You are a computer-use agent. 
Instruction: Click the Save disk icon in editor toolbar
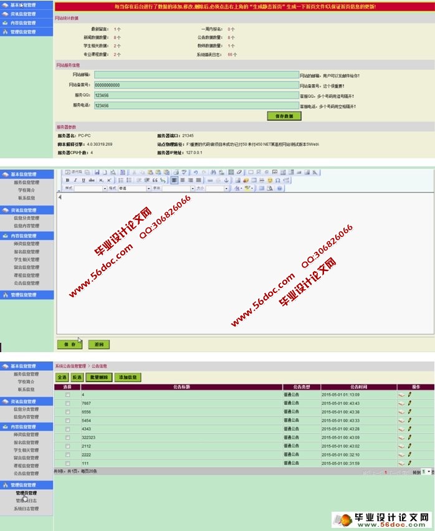pos(97,172)
